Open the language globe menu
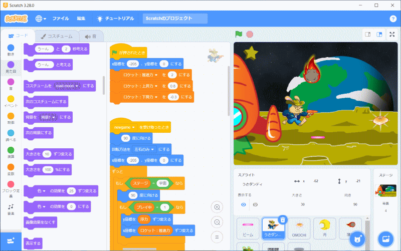The image size is (401, 251). (x=41, y=19)
